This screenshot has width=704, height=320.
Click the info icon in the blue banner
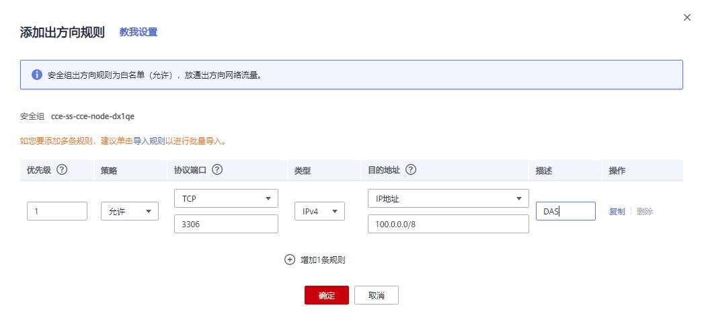pyautogui.click(x=37, y=75)
